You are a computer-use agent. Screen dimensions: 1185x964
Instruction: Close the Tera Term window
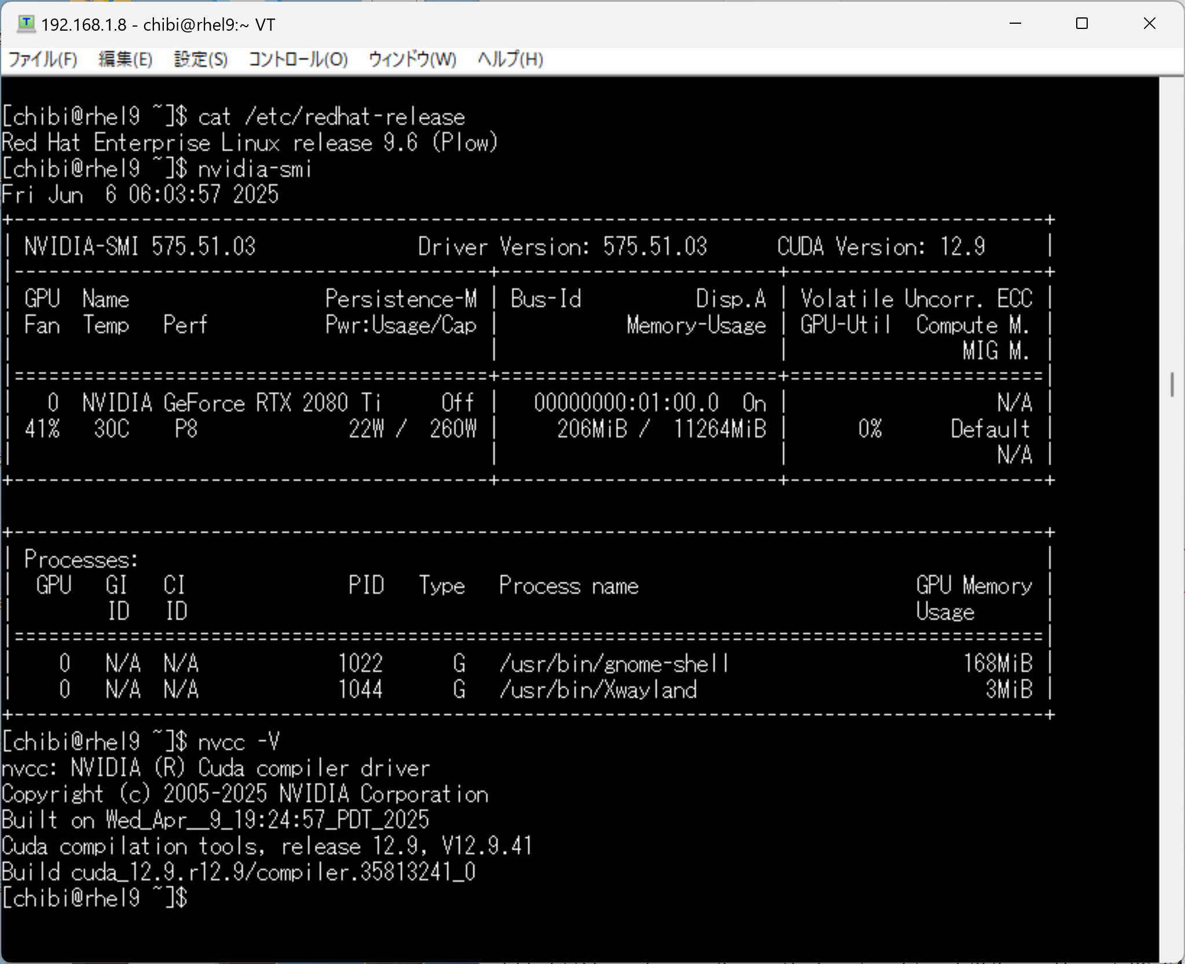1149,24
